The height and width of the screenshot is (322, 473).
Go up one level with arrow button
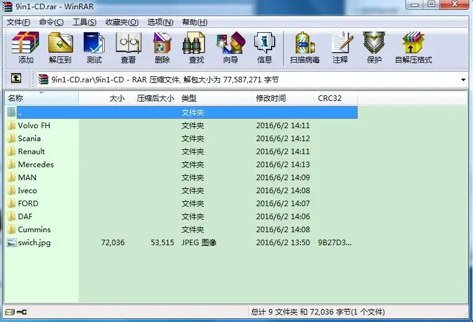tap(16, 79)
